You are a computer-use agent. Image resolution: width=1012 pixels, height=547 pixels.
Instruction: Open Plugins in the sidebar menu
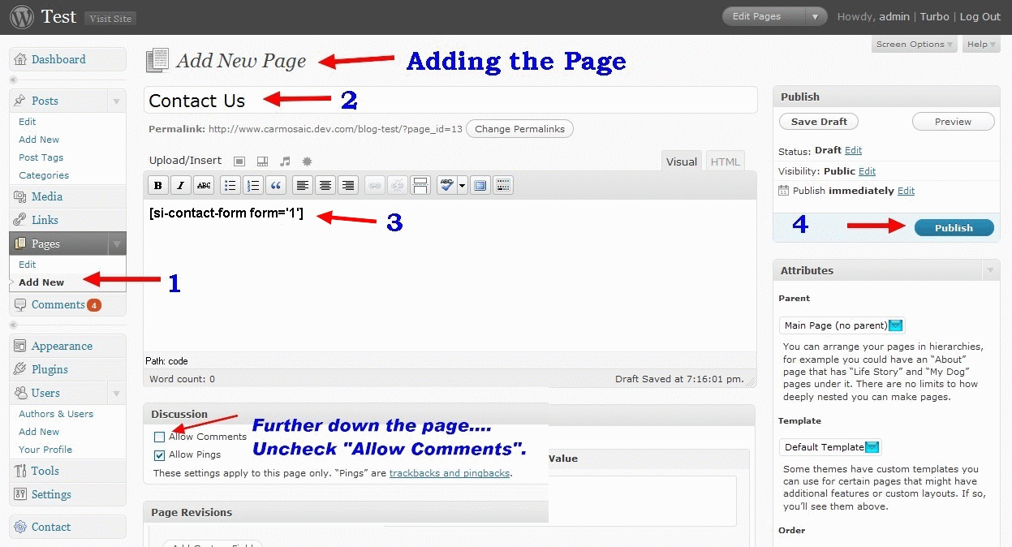(50, 369)
